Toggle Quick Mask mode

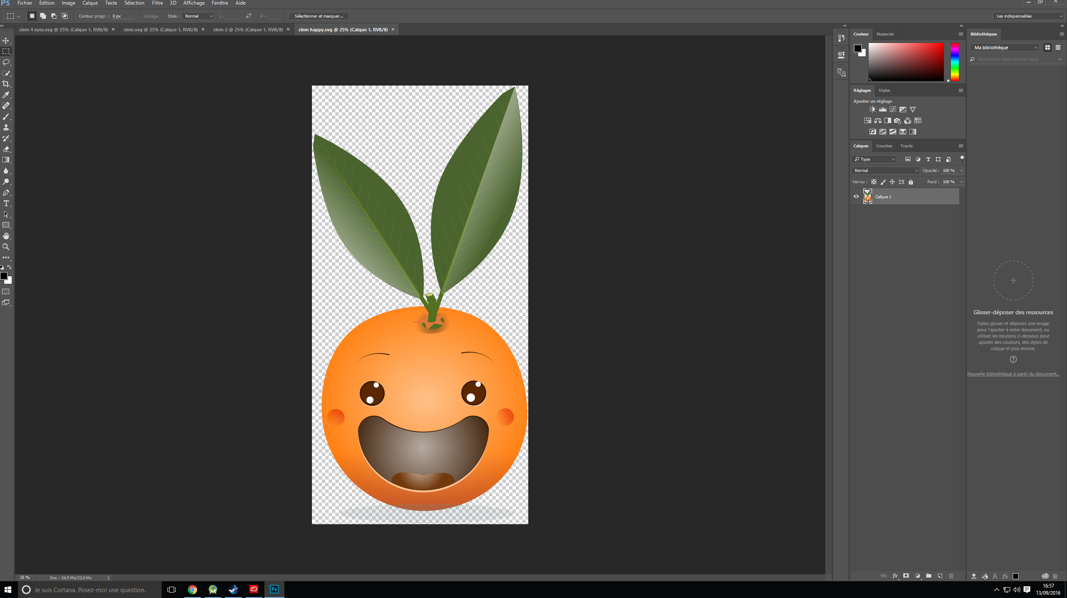6,292
